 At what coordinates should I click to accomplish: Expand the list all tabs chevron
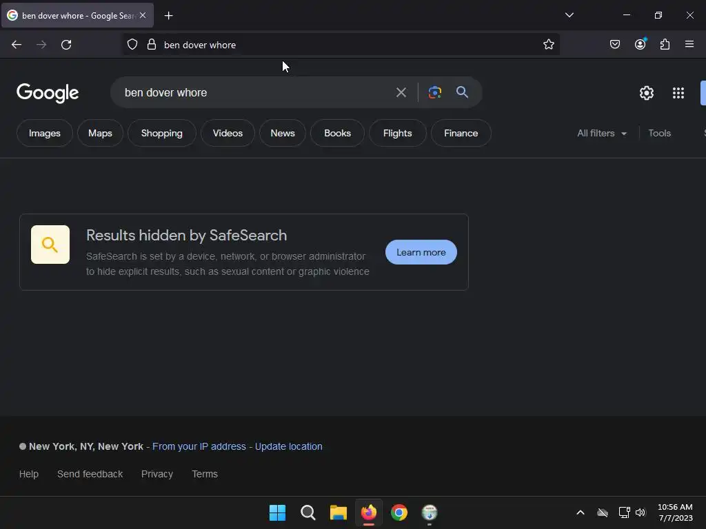tap(569, 15)
